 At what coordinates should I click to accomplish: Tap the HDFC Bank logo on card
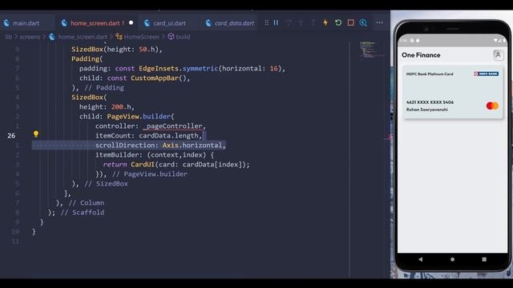pos(487,74)
